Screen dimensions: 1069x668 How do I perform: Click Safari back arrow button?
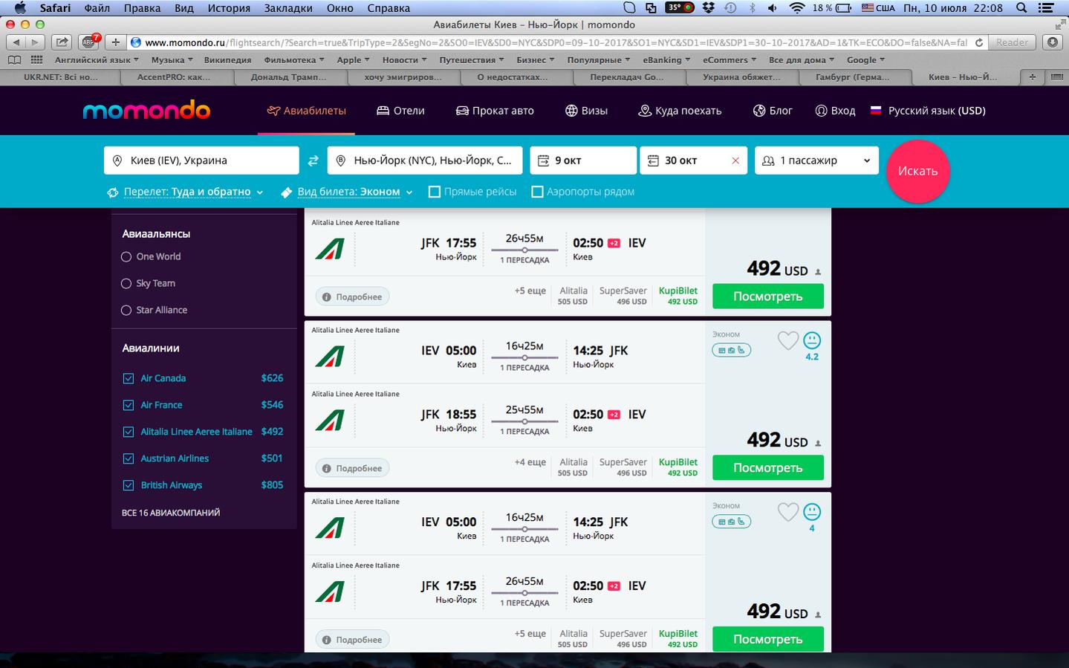tap(16, 42)
